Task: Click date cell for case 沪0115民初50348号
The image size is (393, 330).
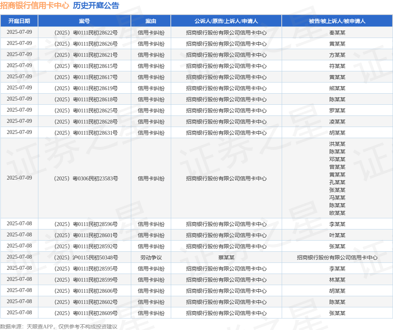Action: (x=19, y=257)
